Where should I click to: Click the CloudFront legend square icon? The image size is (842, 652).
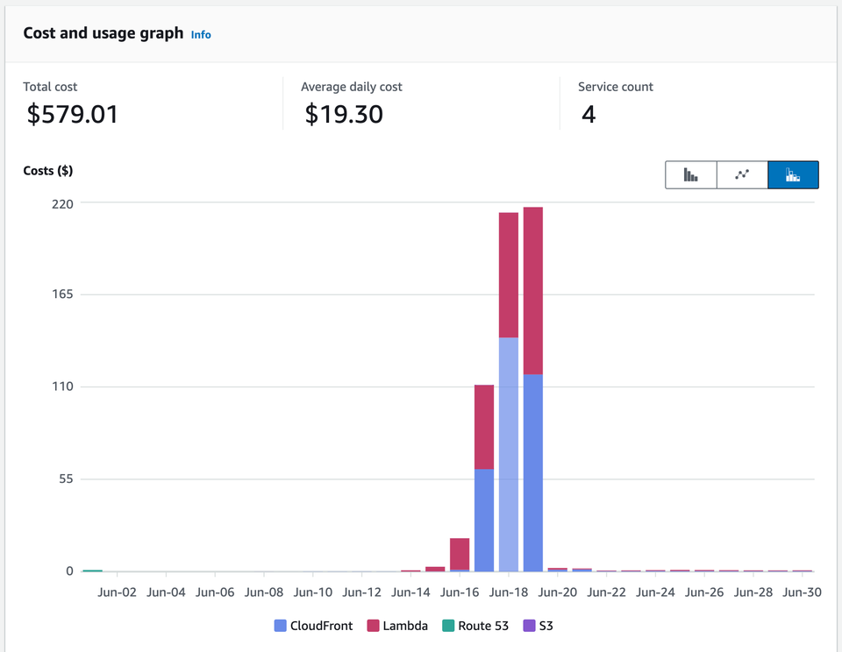[279, 626]
